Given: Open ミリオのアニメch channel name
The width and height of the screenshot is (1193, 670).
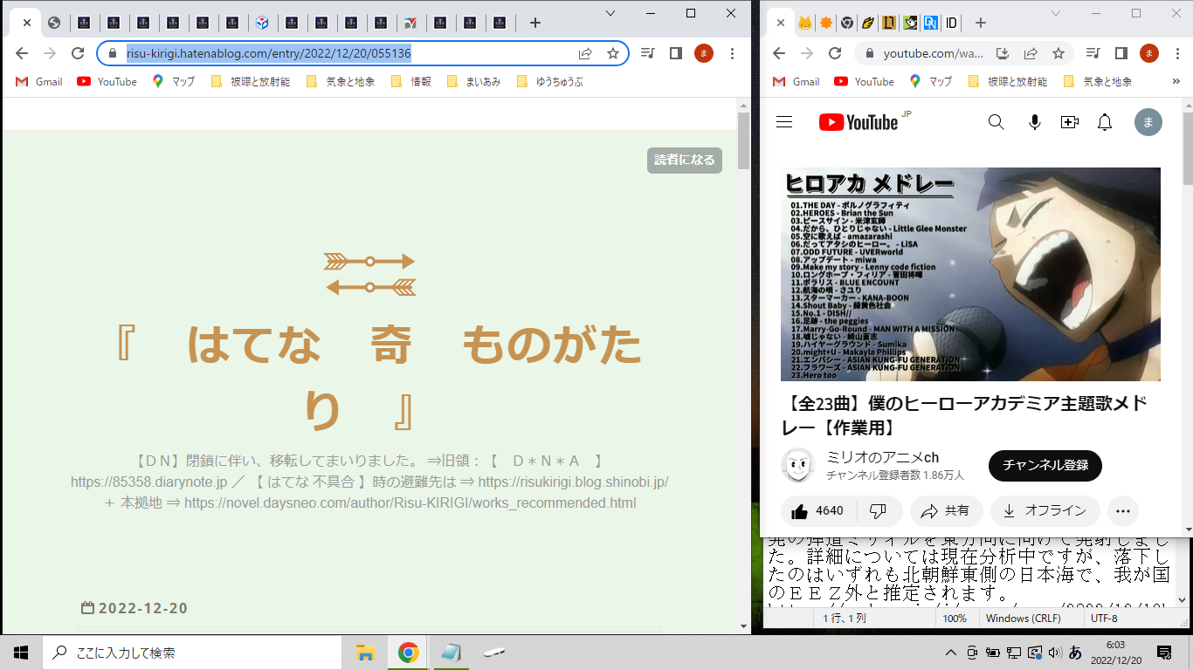Looking at the screenshot, I should point(882,457).
